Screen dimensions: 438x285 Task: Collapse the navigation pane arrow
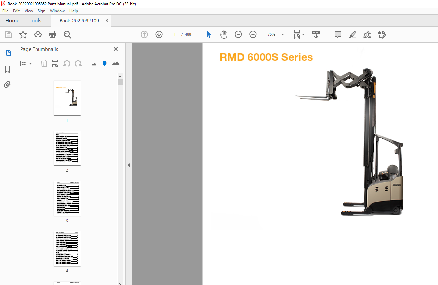128,165
